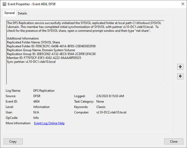This screenshot has height=148, width=187.
Task: Open the Event Log Online Help link
Action: point(49,123)
